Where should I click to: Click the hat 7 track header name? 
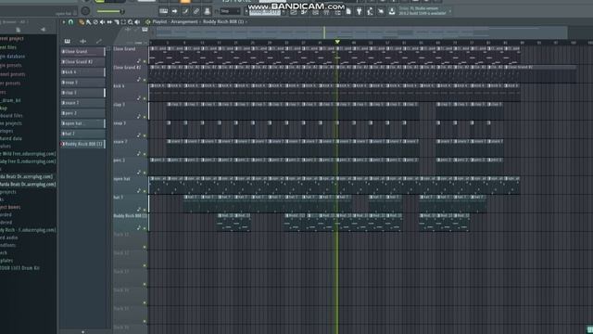tap(118, 198)
